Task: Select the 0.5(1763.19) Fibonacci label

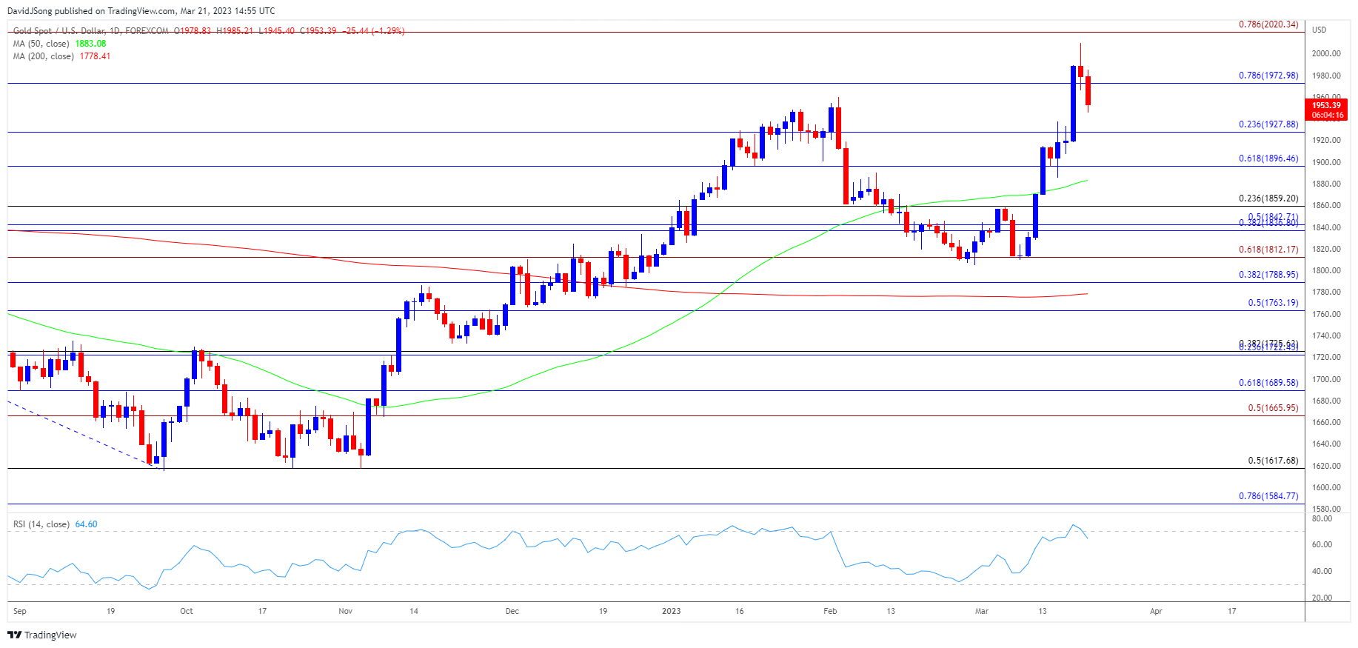Action: 1273,303
